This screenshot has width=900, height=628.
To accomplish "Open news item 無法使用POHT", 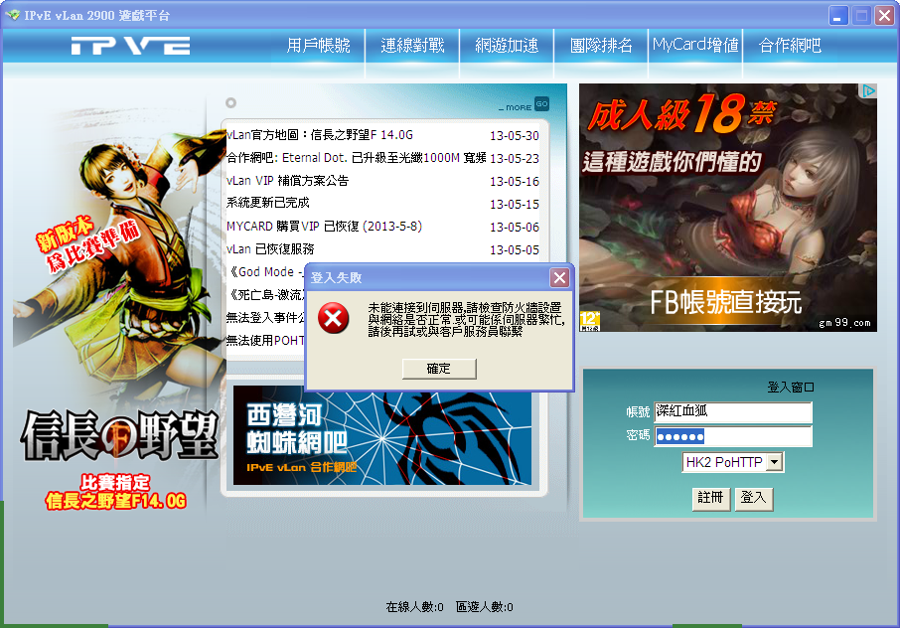I will click(265, 341).
